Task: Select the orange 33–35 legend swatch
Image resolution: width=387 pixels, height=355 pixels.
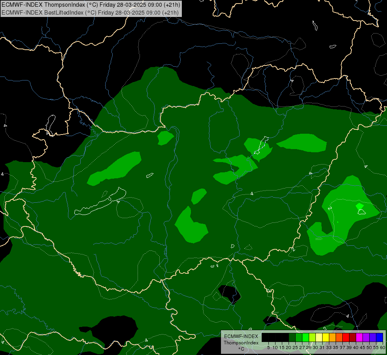Action: (332, 337)
